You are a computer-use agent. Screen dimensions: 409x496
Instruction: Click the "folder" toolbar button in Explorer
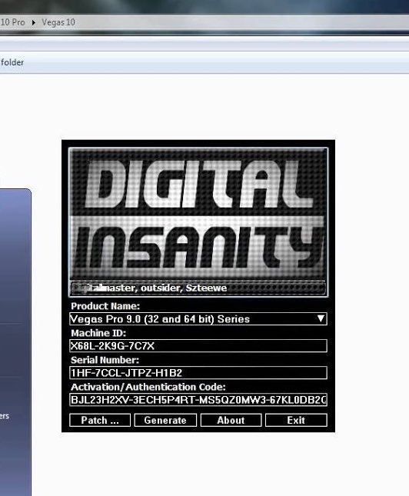coord(12,62)
